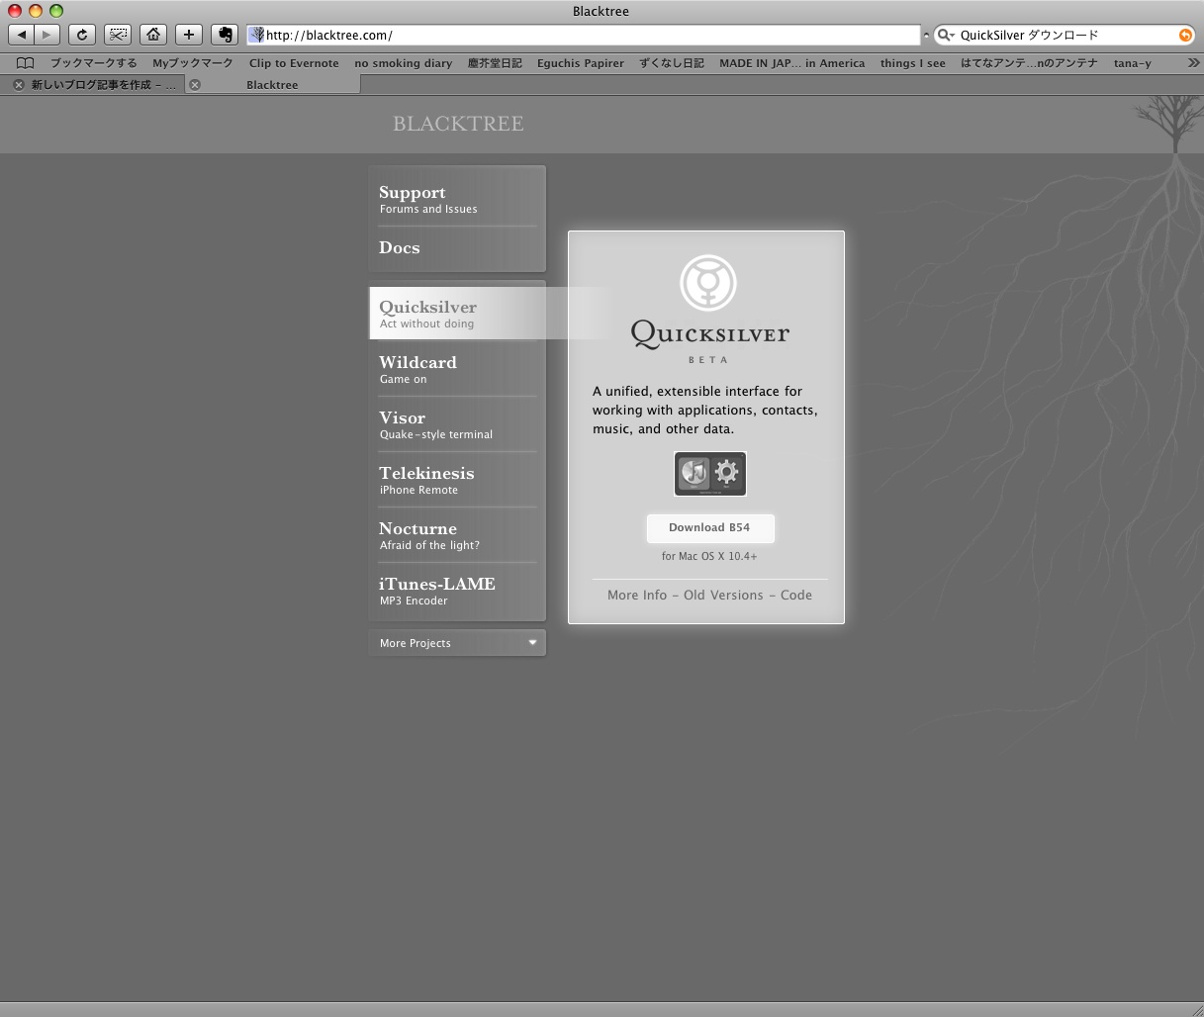Click the search field containing QuickSilver ダウンロード
Image resolution: width=1204 pixels, height=1017 pixels.
(x=1064, y=35)
